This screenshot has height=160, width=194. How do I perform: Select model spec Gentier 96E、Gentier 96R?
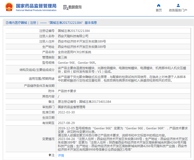[x=77, y=63]
